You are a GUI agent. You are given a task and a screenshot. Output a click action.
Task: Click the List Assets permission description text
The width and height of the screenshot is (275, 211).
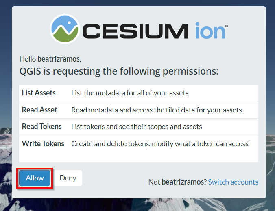(x=130, y=93)
